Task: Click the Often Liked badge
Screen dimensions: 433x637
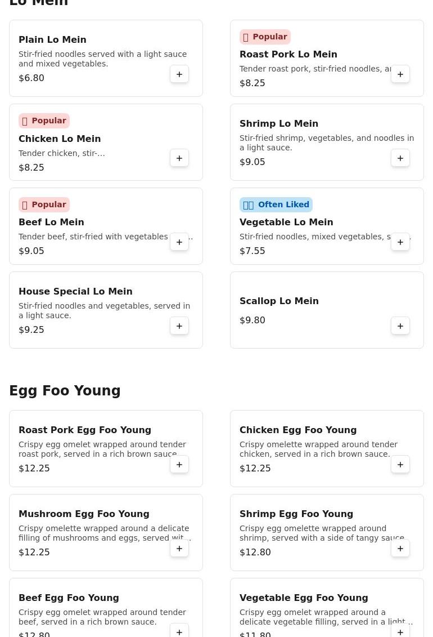Action: pos(276,205)
